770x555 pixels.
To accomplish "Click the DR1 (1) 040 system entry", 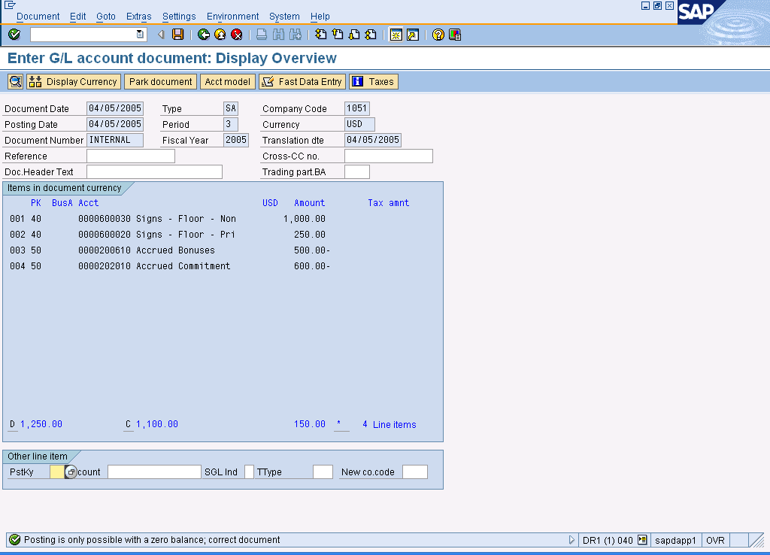I will tap(608, 540).
